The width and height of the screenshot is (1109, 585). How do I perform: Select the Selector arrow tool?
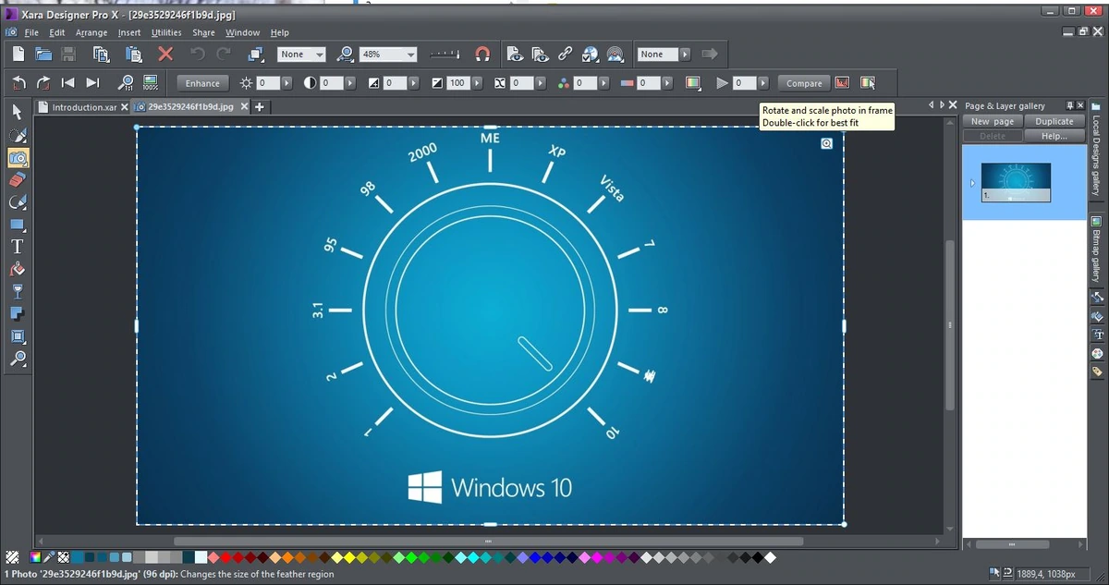18,112
